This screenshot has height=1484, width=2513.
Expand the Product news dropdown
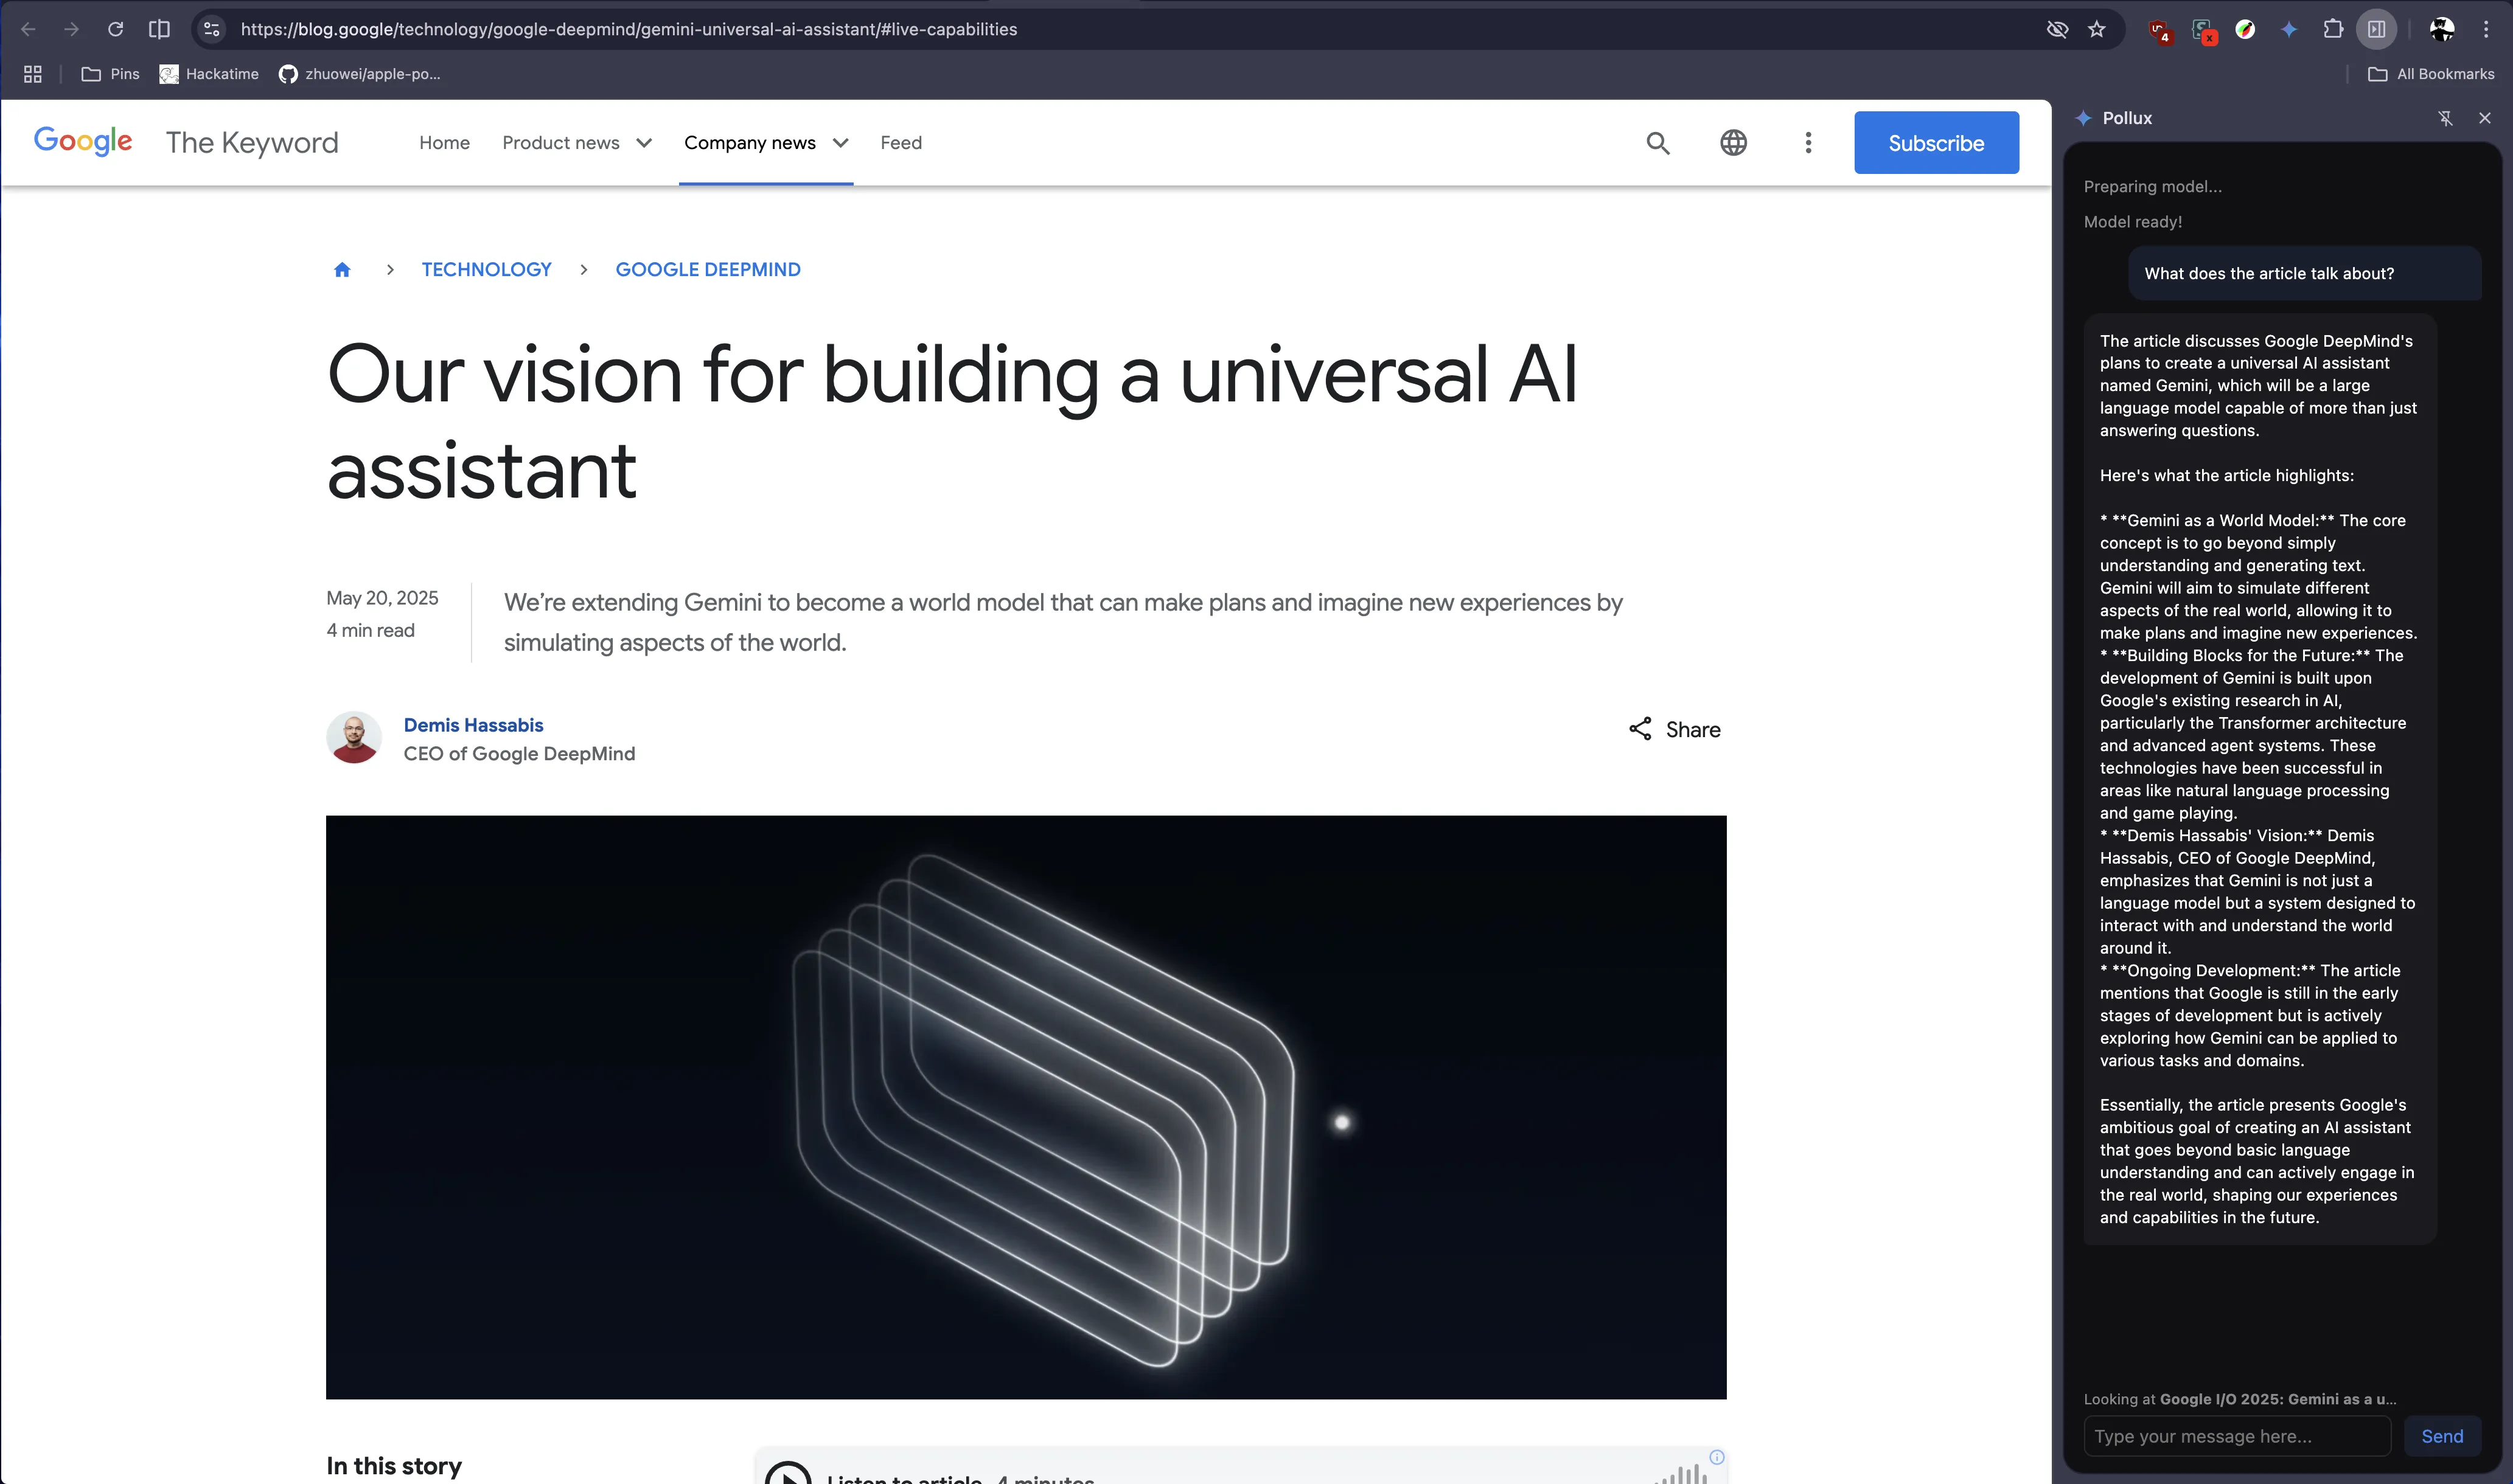click(577, 143)
